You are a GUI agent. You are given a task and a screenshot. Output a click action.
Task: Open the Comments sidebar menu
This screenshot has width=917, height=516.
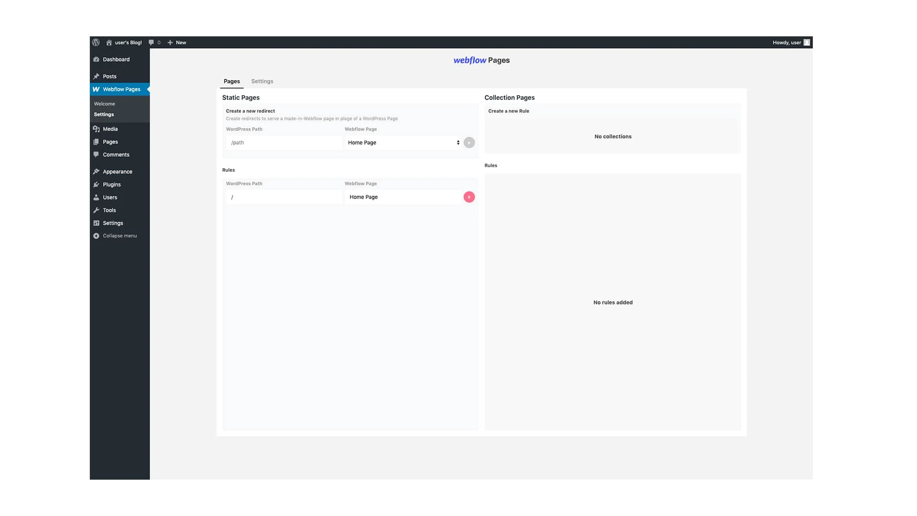(119, 155)
